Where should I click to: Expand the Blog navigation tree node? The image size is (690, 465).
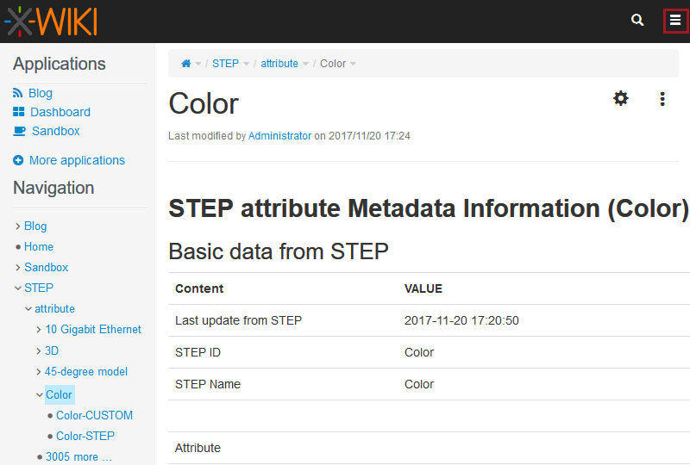coord(18,226)
